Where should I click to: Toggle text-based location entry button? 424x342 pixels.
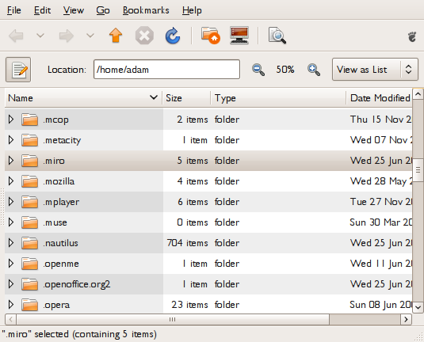click(18, 70)
